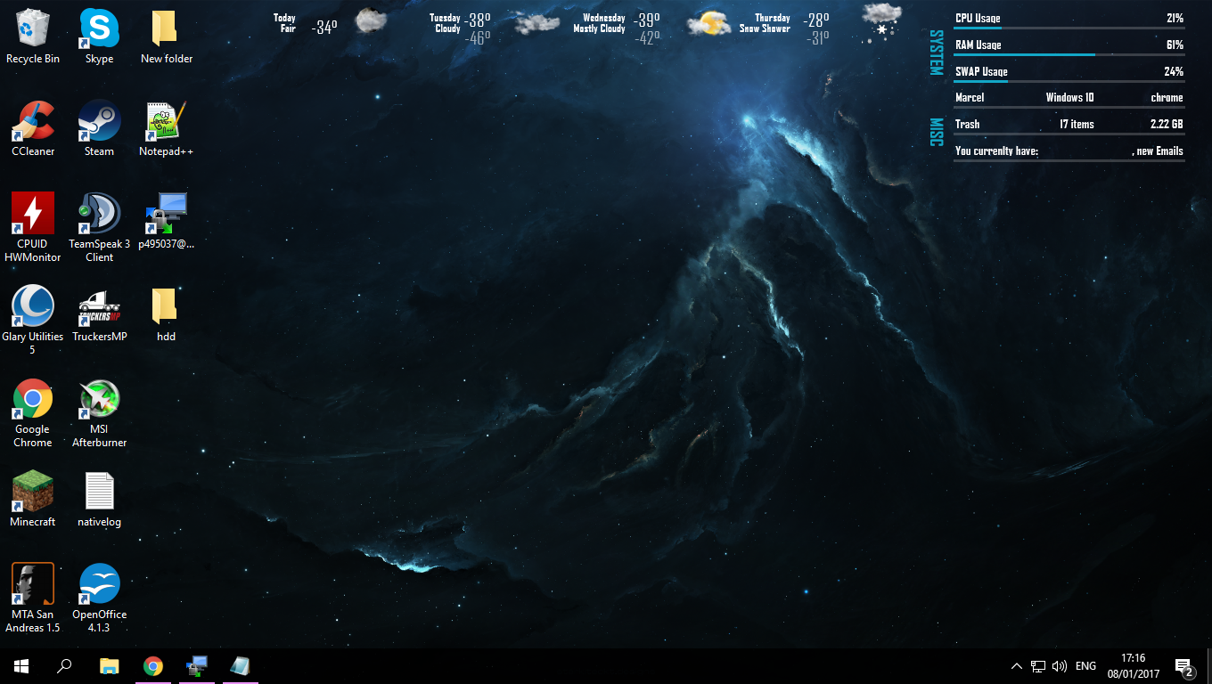Select the hdd folder icon

[x=166, y=314]
